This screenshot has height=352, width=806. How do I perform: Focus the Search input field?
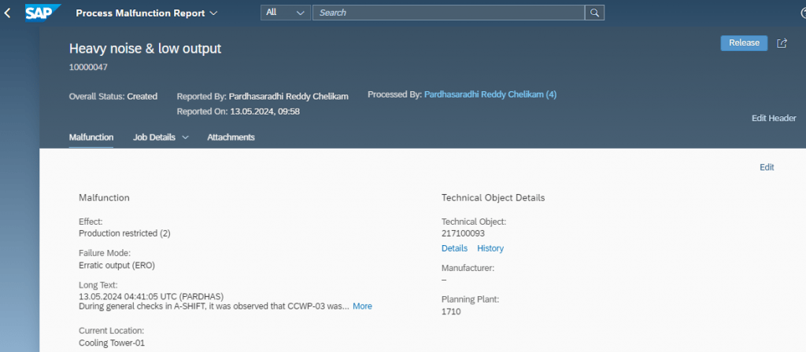[449, 13]
